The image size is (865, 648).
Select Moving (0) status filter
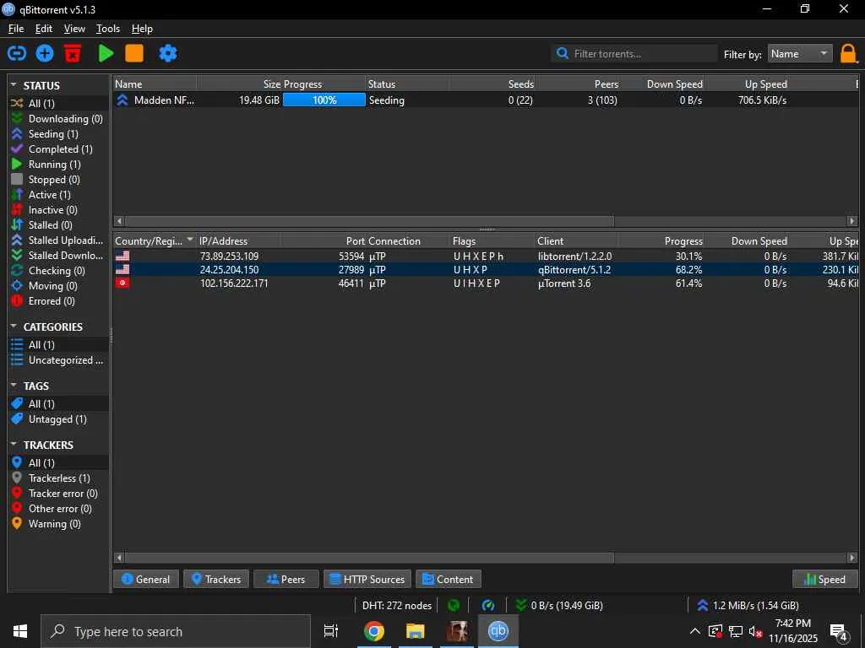(x=58, y=285)
